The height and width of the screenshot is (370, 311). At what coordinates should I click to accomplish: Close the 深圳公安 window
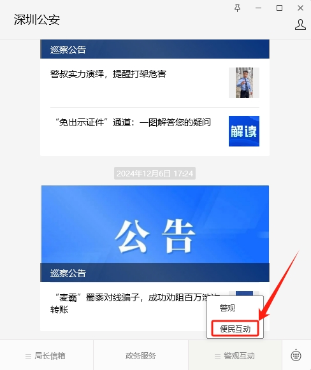[300, 8]
